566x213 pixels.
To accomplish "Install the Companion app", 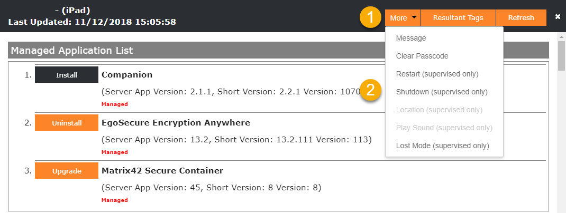I will (67, 75).
